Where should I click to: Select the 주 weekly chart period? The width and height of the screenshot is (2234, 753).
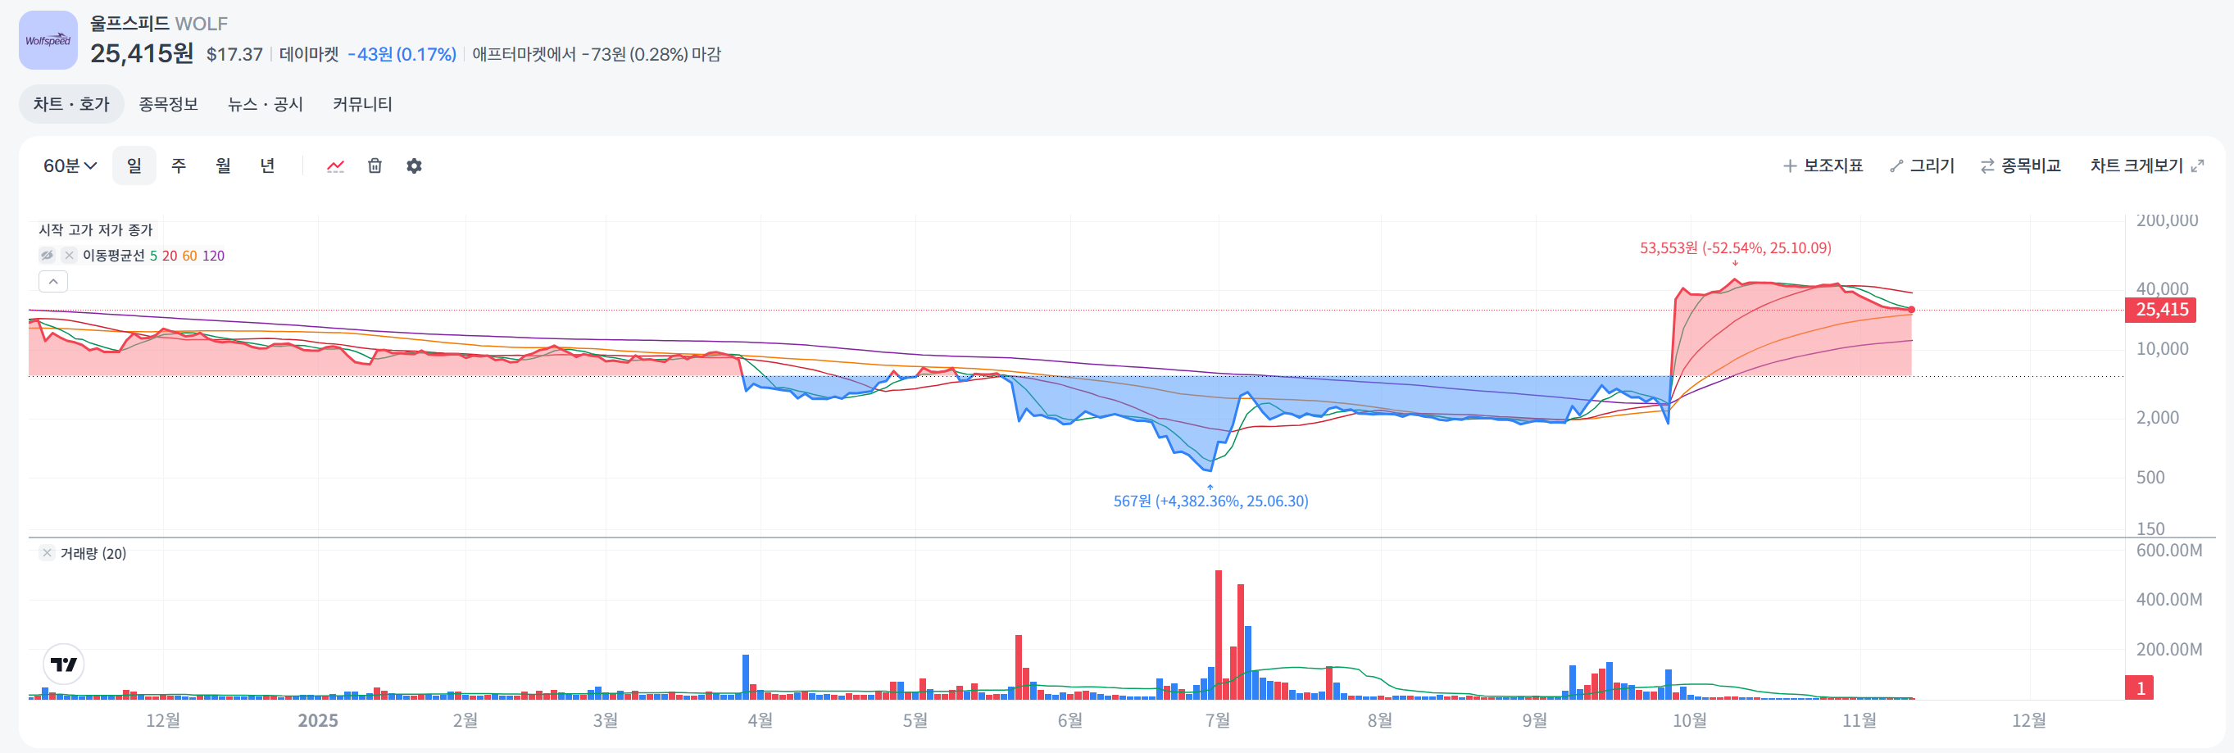(179, 166)
